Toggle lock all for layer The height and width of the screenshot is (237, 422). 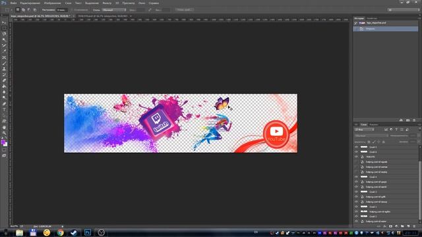click(384, 142)
